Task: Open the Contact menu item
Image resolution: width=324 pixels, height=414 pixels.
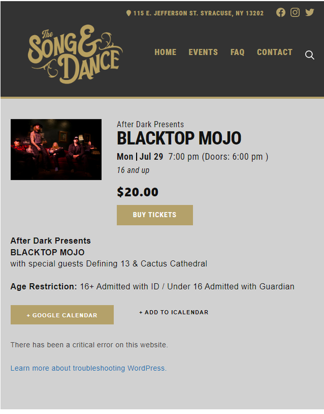Action: [x=274, y=52]
